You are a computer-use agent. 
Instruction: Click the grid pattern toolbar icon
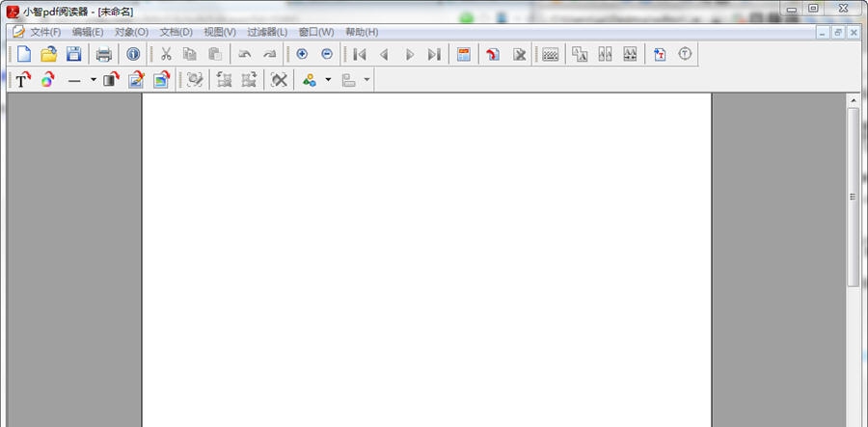(x=551, y=54)
